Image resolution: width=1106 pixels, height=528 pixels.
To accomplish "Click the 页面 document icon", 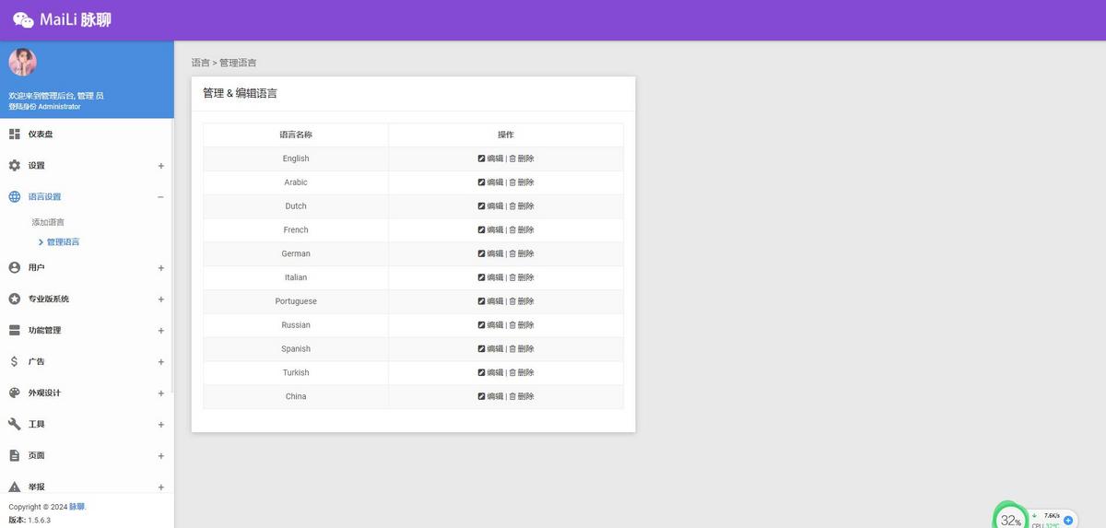I will tap(14, 455).
